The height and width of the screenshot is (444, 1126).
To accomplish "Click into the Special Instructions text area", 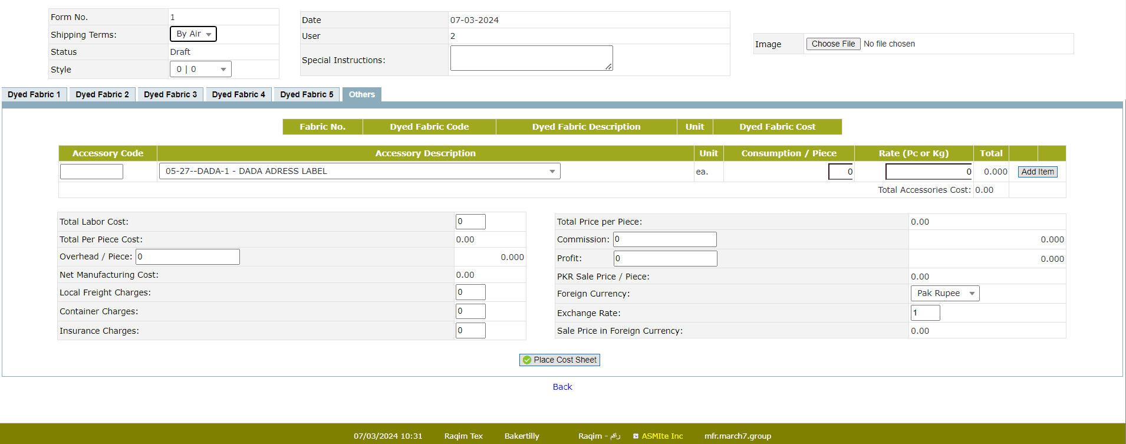I will point(531,58).
